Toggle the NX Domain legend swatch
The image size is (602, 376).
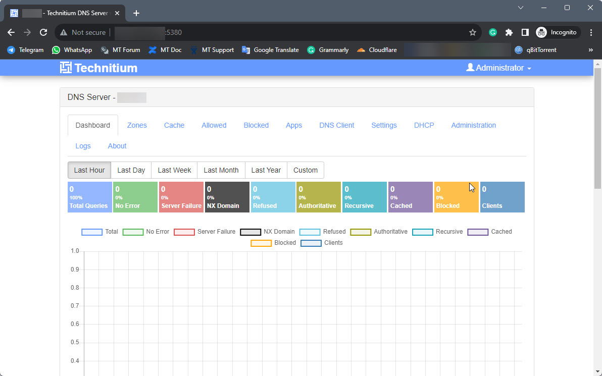pos(250,232)
